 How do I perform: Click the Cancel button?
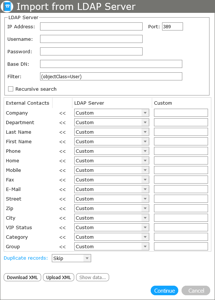coord(196,290)
